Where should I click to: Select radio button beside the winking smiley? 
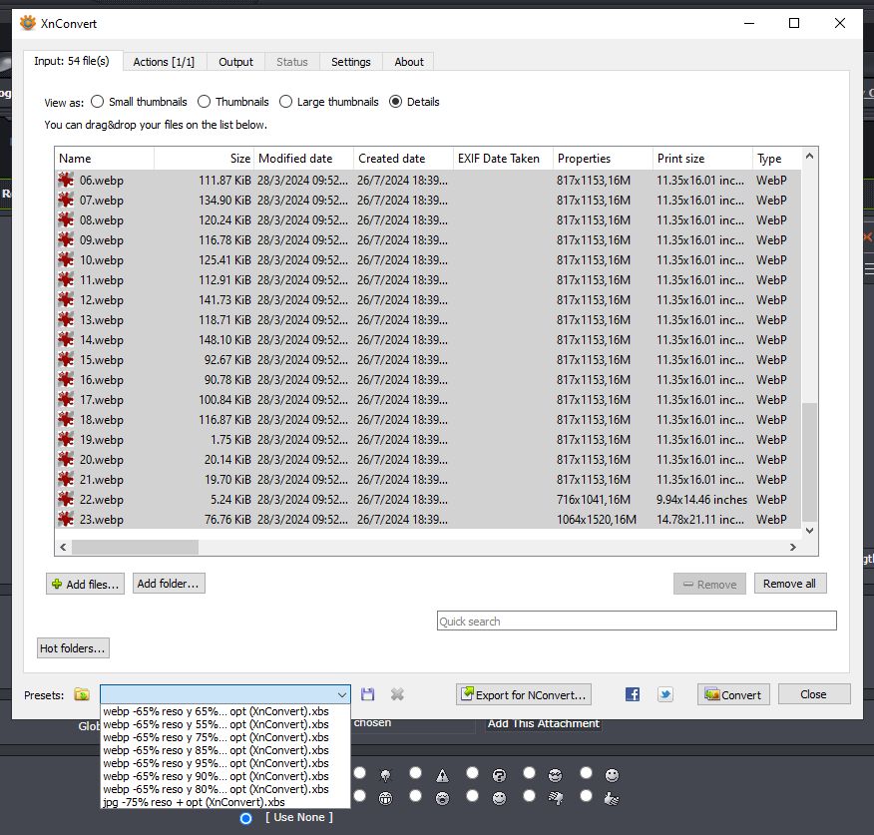pyautogui.click(x=473, y=796)
